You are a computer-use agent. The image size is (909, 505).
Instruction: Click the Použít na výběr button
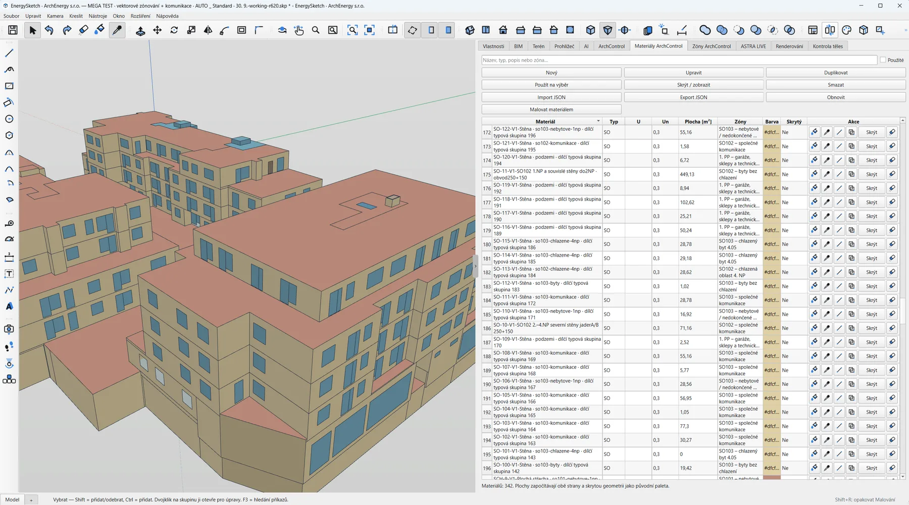pos(551,85)
